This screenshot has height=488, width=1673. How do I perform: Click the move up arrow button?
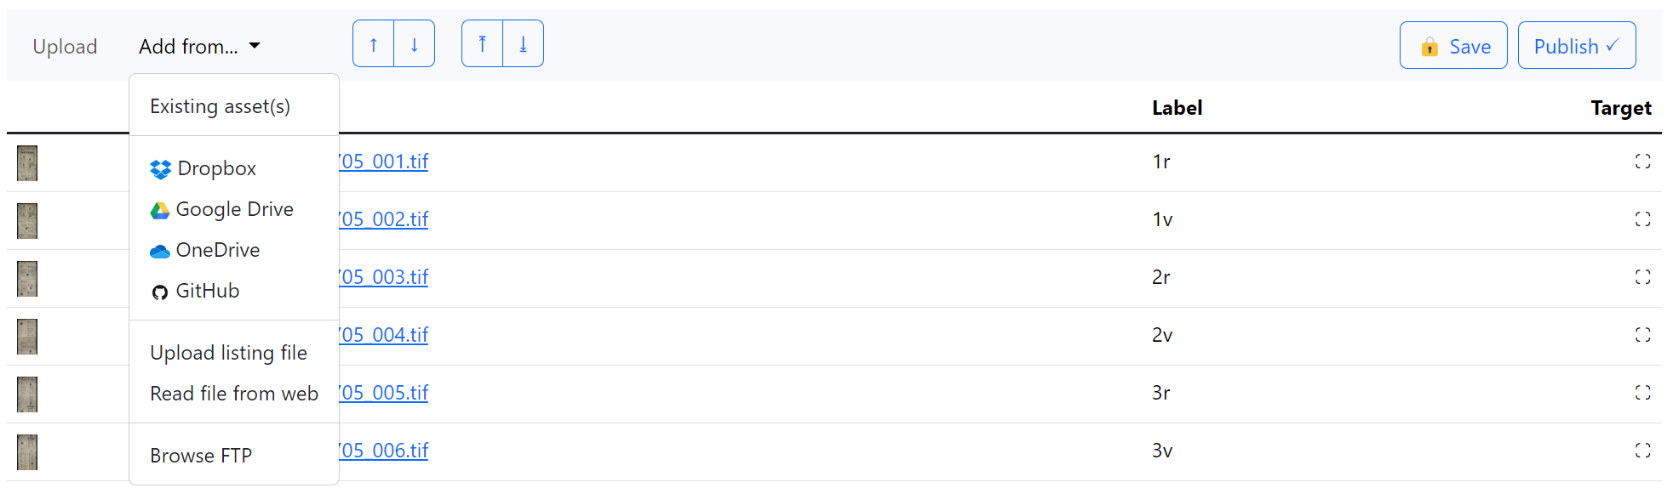[x=374, y=44]
